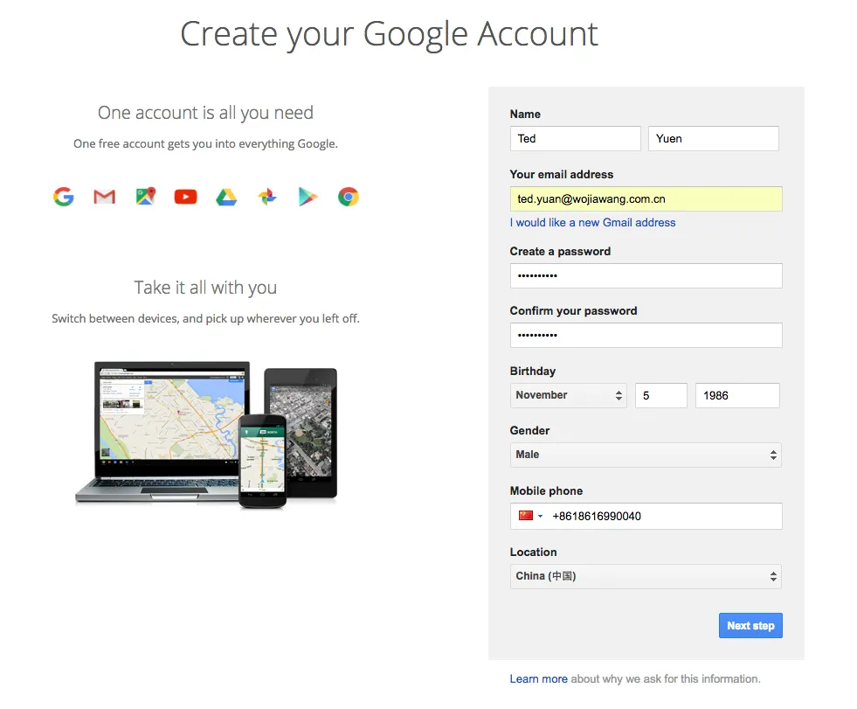
Task: Click 'I would like a new Gmail address' link
Action: coord(592,223)
